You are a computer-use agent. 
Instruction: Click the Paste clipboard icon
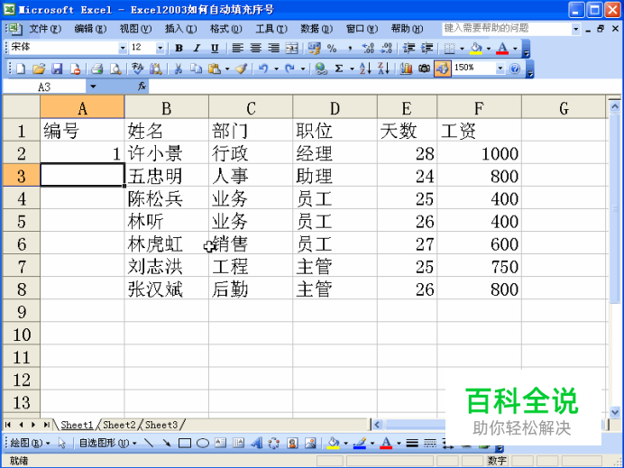[x=214, y=69]
